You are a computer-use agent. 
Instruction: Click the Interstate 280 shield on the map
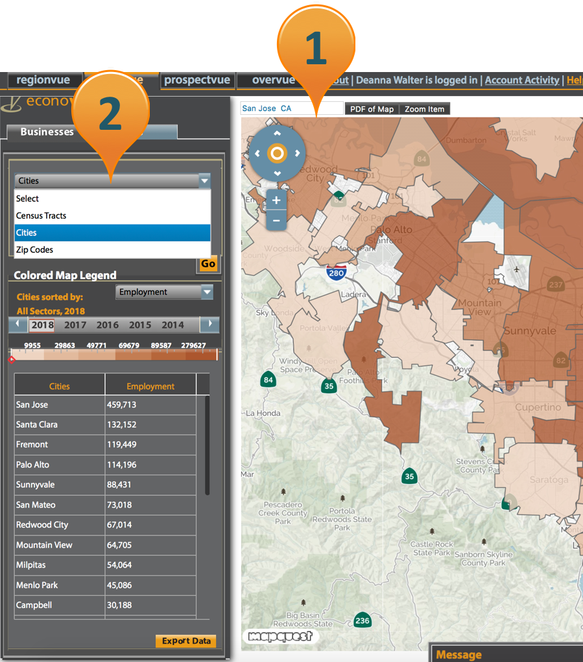coord(336,272)
